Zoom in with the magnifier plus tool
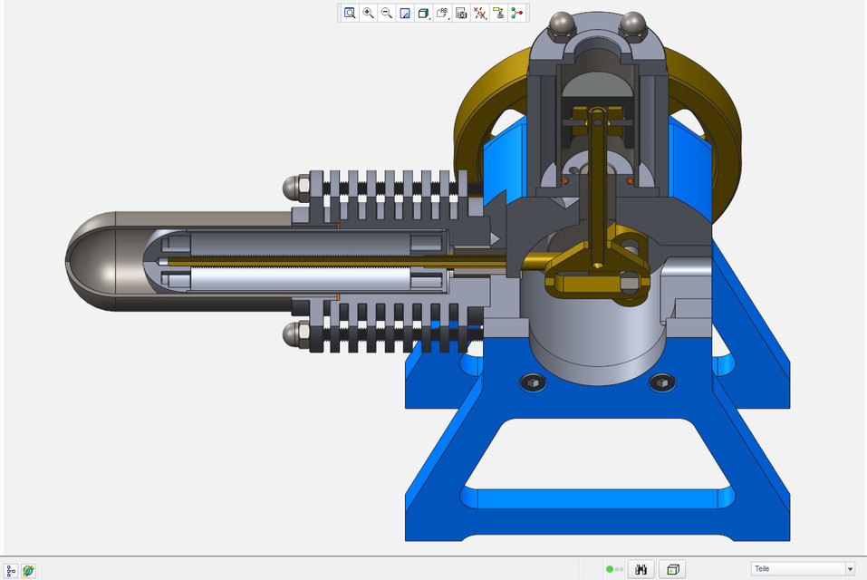The height and width of the screenshot is (580, 867). click(368, 13)
